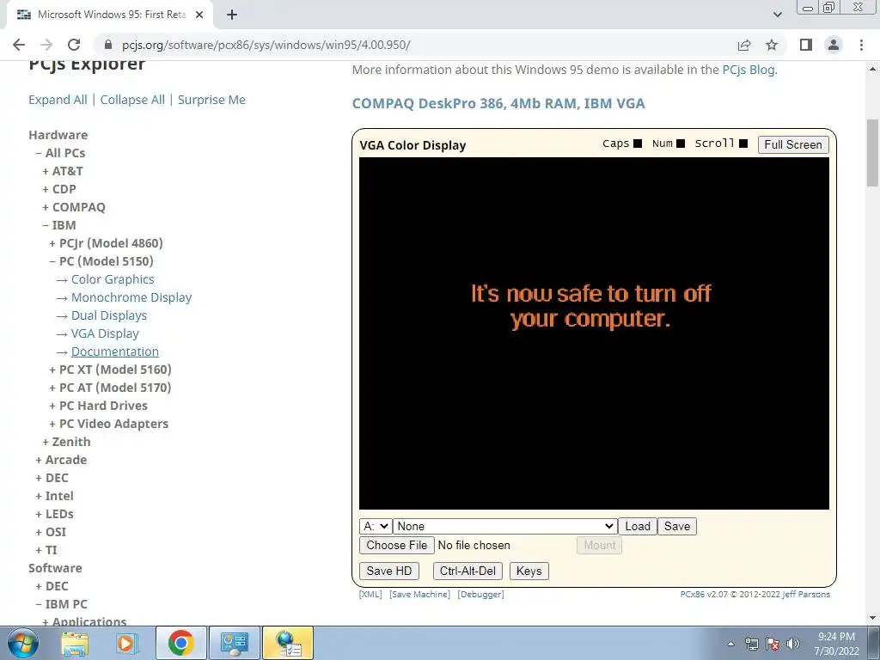Expand the COMPAQ tree node

(x=74, y=207)
